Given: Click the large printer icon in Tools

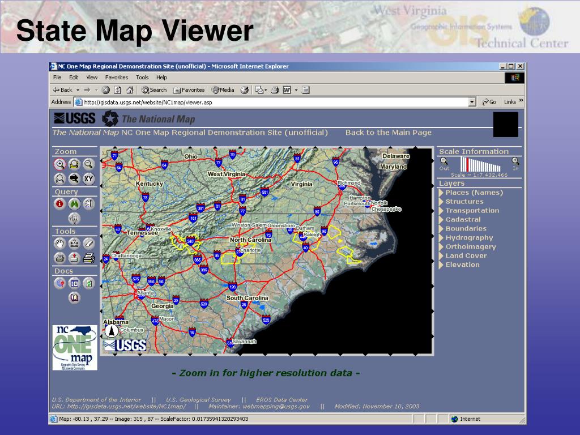Looking at the screenshot, I should (88, 258).
